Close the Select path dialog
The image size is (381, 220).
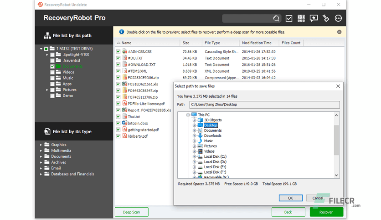point(338,86)
